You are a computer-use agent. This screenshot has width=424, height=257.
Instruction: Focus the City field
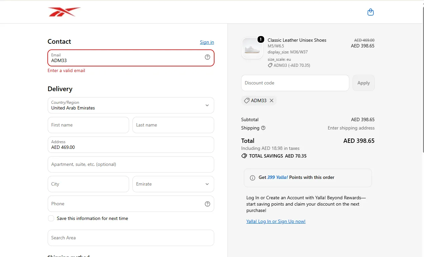pyautogui.click(x=88, y=184)
